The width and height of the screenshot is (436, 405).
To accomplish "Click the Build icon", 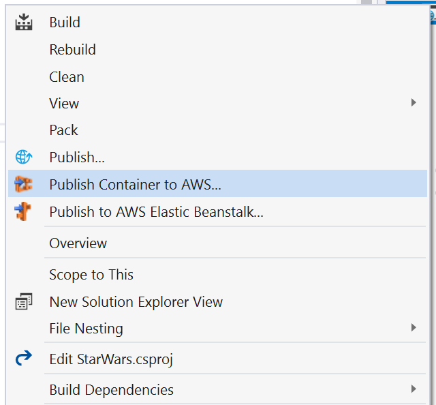I will coord(24,22).
